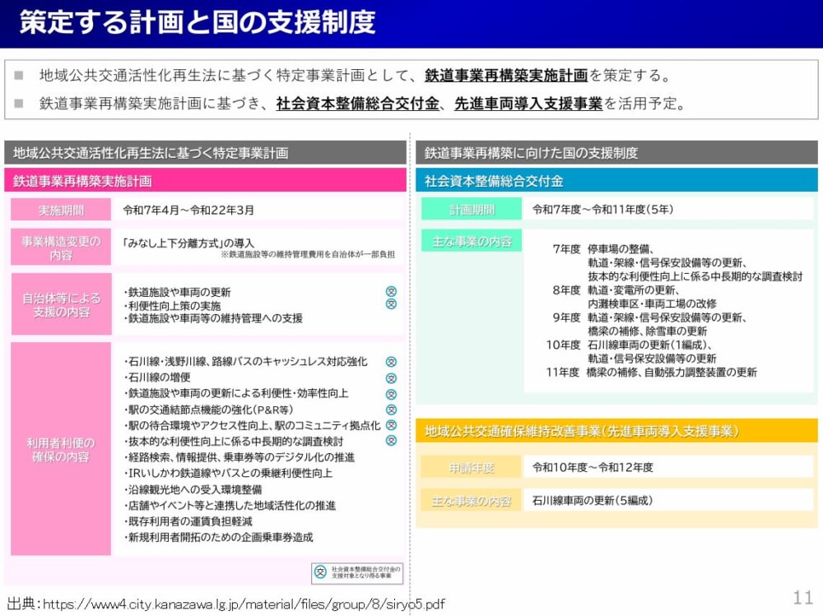Select the pink 鉄道事業再構築実施計画 header bar
This screenshot has width=823, height=616.
pyautogui.click(x=206, y=181)
